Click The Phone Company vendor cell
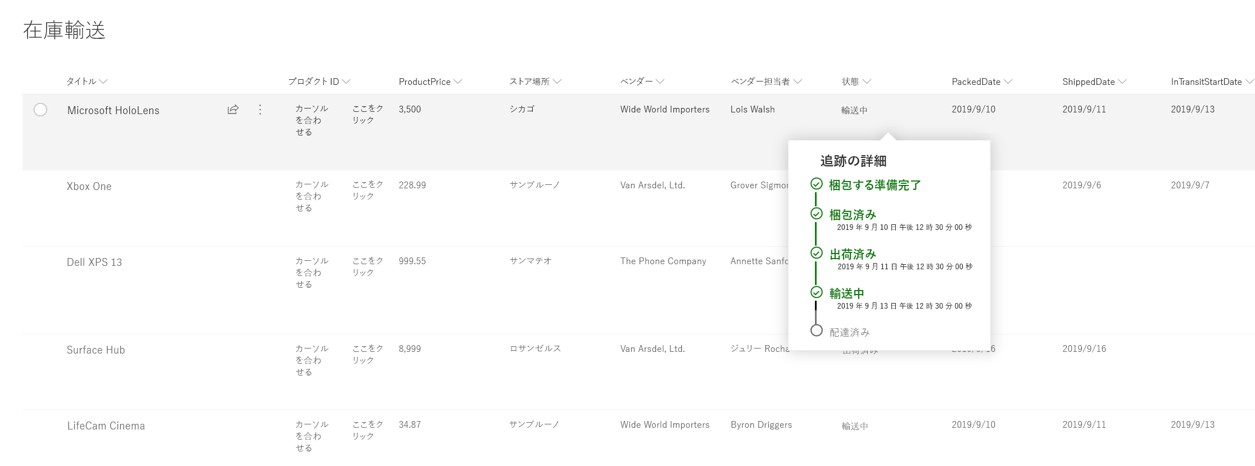This screenshot has width=1255, height=466. click(x=663, y=261)
